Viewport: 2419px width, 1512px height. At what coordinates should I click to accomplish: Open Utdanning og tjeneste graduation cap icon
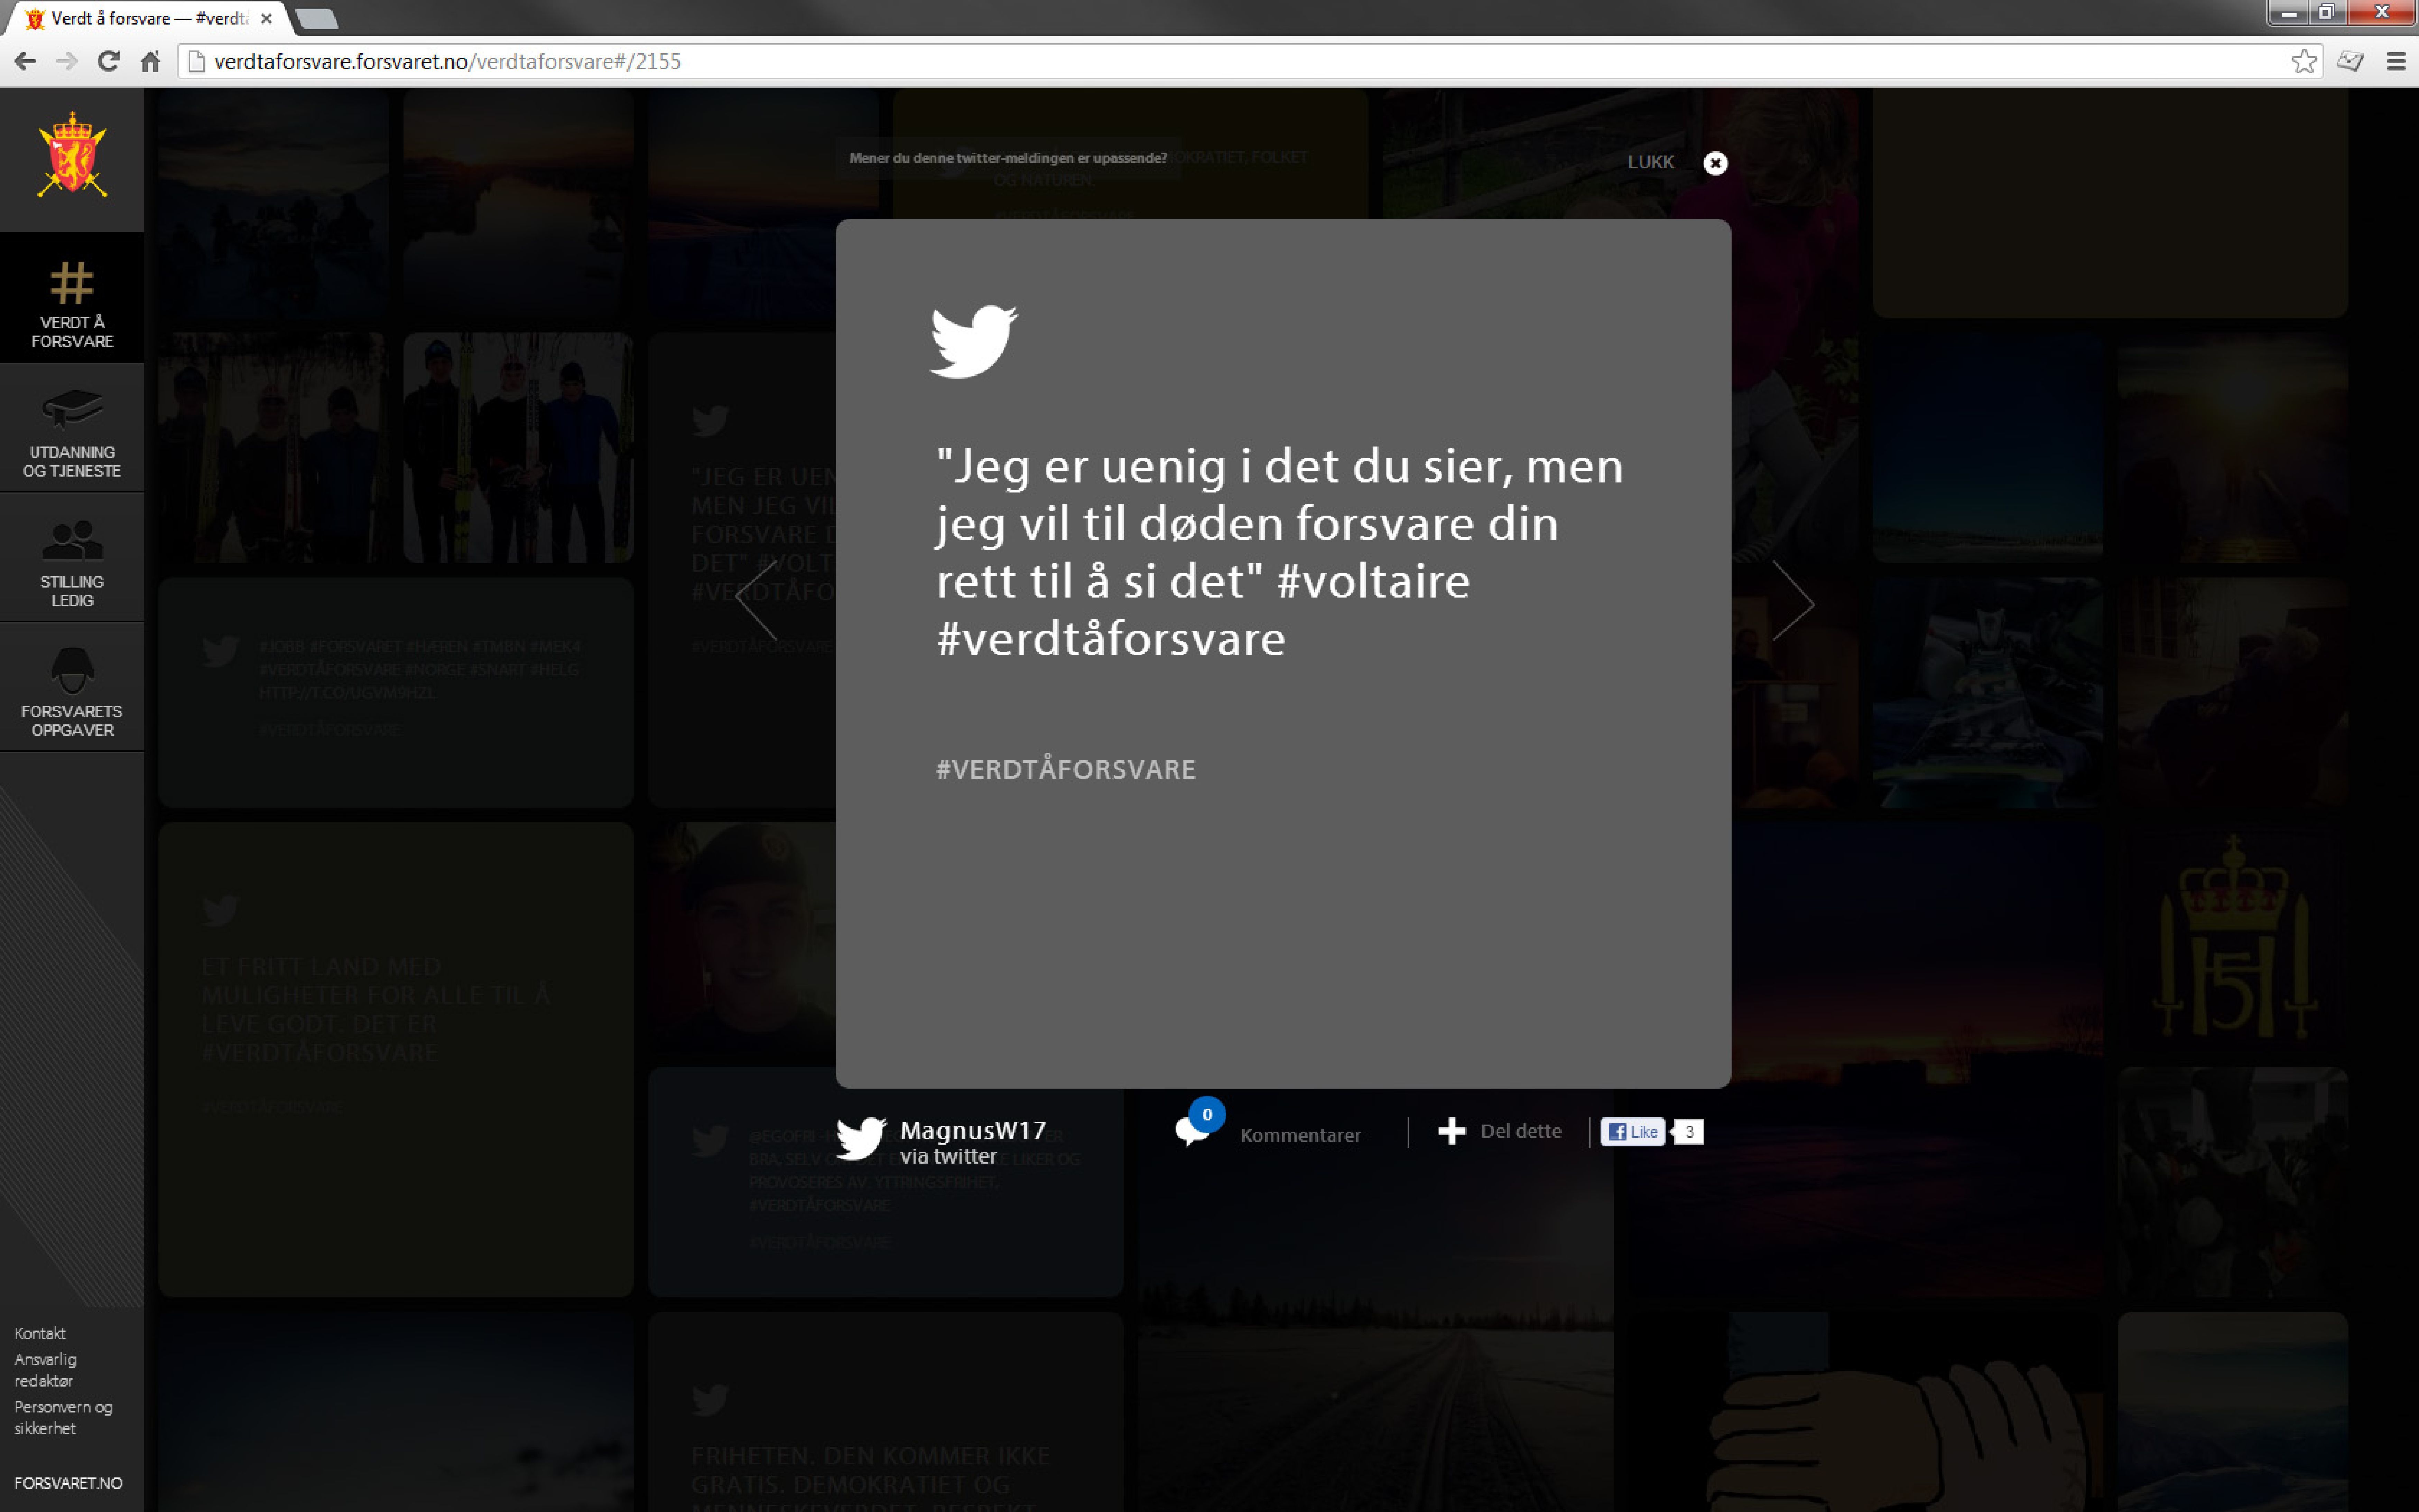coord(72,408)
